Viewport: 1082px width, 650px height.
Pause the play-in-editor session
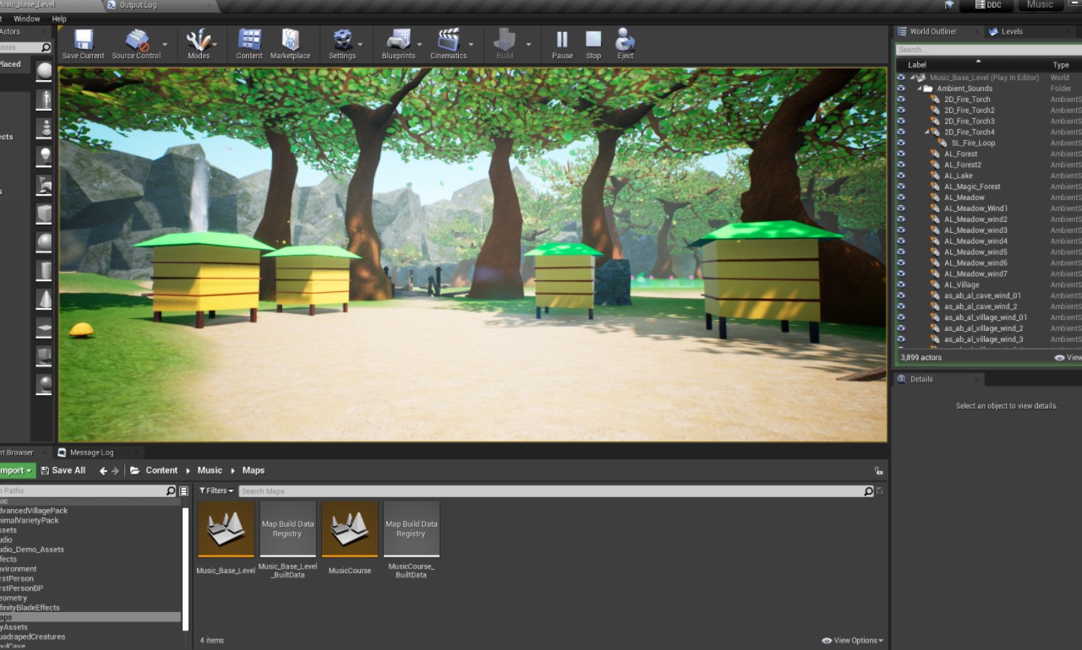562,41
